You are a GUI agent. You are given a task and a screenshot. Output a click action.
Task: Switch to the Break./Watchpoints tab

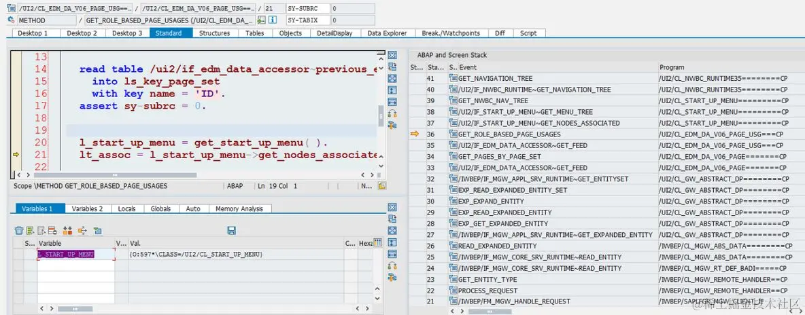[x=451, y=33]
